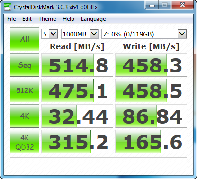Screen dimensions: 197x179
Task: Open the Edit menu
Action: pyautogui.click(x=27, y=19)
